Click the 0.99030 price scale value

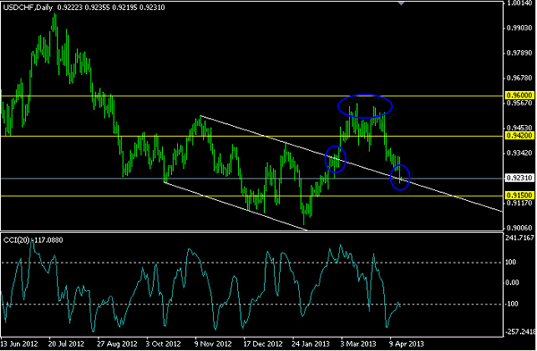[x=520, y=28]
